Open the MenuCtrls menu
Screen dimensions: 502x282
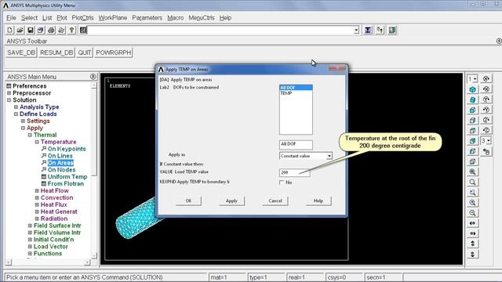click(x=202, y=18)
